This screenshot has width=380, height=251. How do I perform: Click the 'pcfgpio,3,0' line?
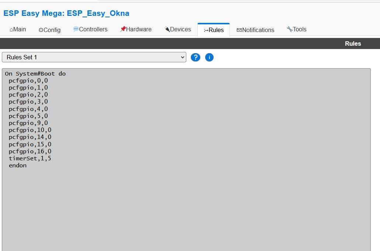click(28, 102)
